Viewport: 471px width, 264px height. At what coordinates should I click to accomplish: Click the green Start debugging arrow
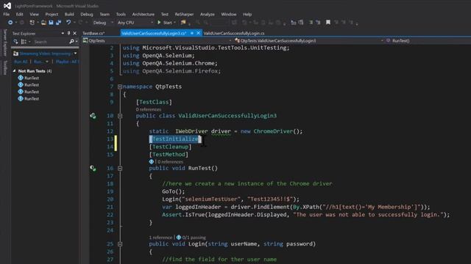coord(159,23)
